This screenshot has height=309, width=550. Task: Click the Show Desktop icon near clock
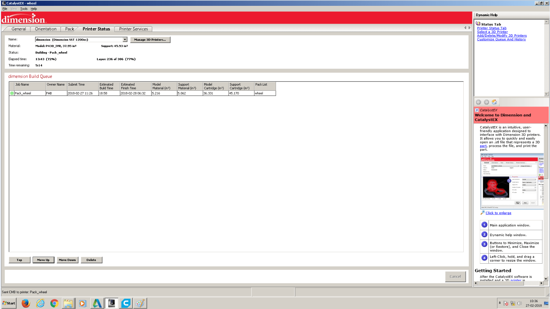tap(546, 303)
